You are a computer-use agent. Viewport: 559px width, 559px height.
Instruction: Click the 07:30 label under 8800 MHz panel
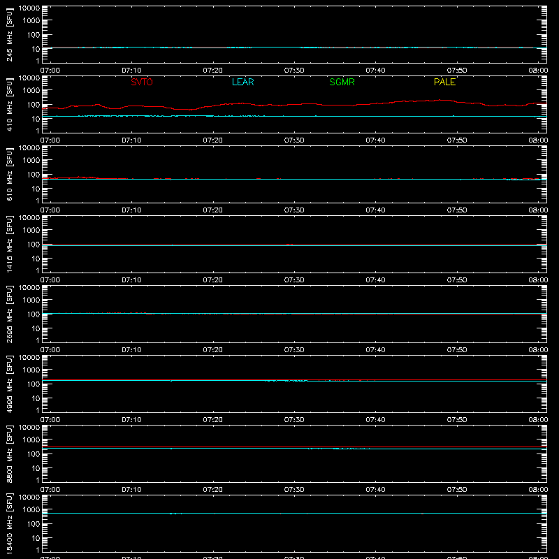click(294, 490)
